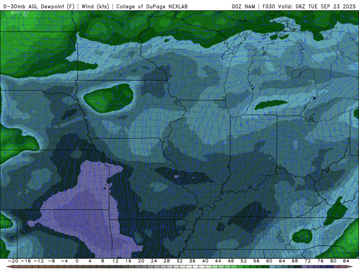The height and width of the screenshot is (269, 359).
Task: Click the 24 label on the dewpoint scale
Action: point(154,261)
